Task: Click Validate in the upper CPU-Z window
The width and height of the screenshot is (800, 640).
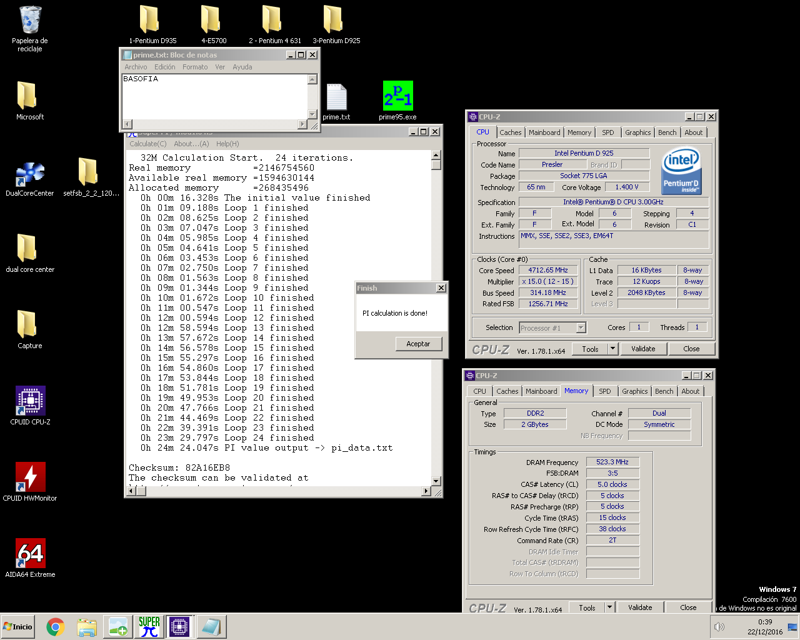Action: click(643, 349)
